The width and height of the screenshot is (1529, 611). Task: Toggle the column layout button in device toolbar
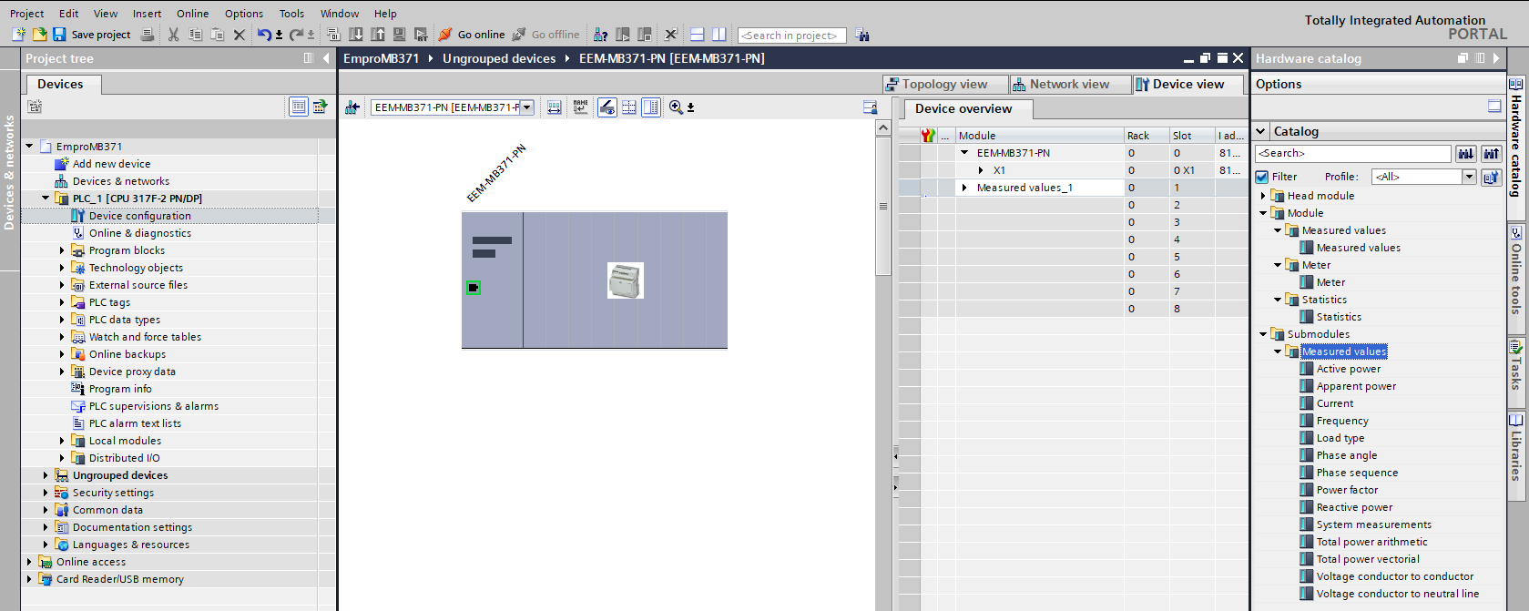click(650, 107)
